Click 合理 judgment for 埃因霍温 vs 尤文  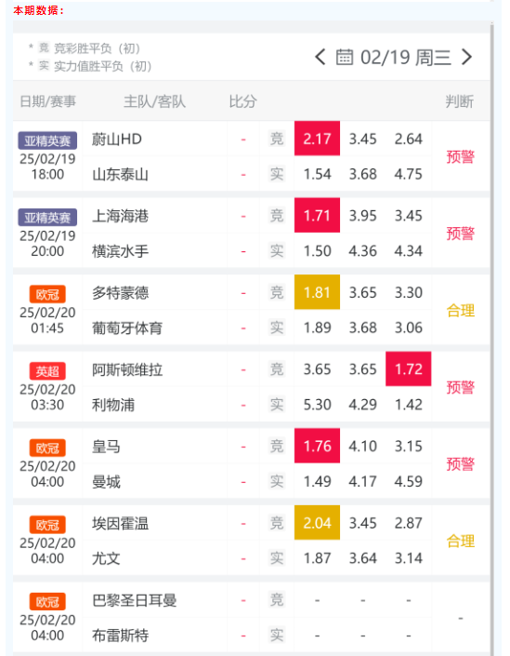click(460, 541)
